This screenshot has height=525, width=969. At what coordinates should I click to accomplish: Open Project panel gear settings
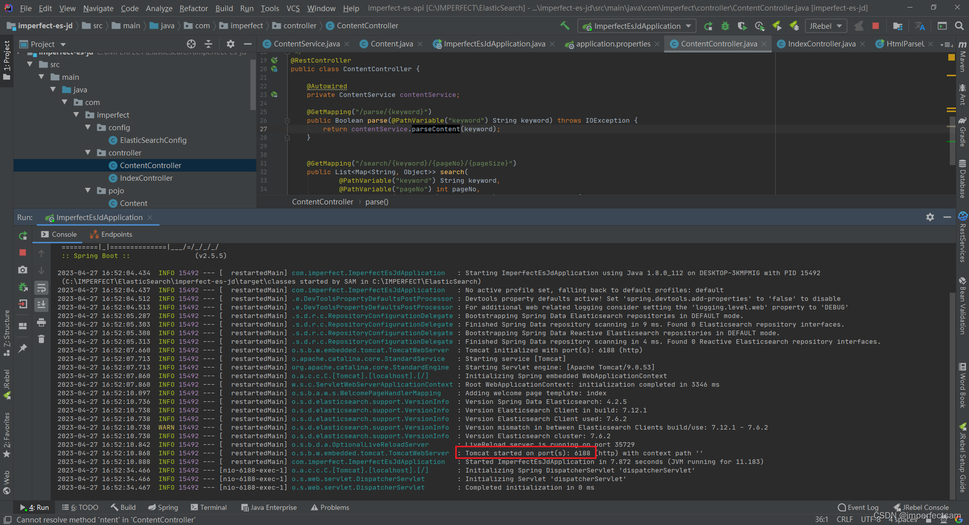231,44
